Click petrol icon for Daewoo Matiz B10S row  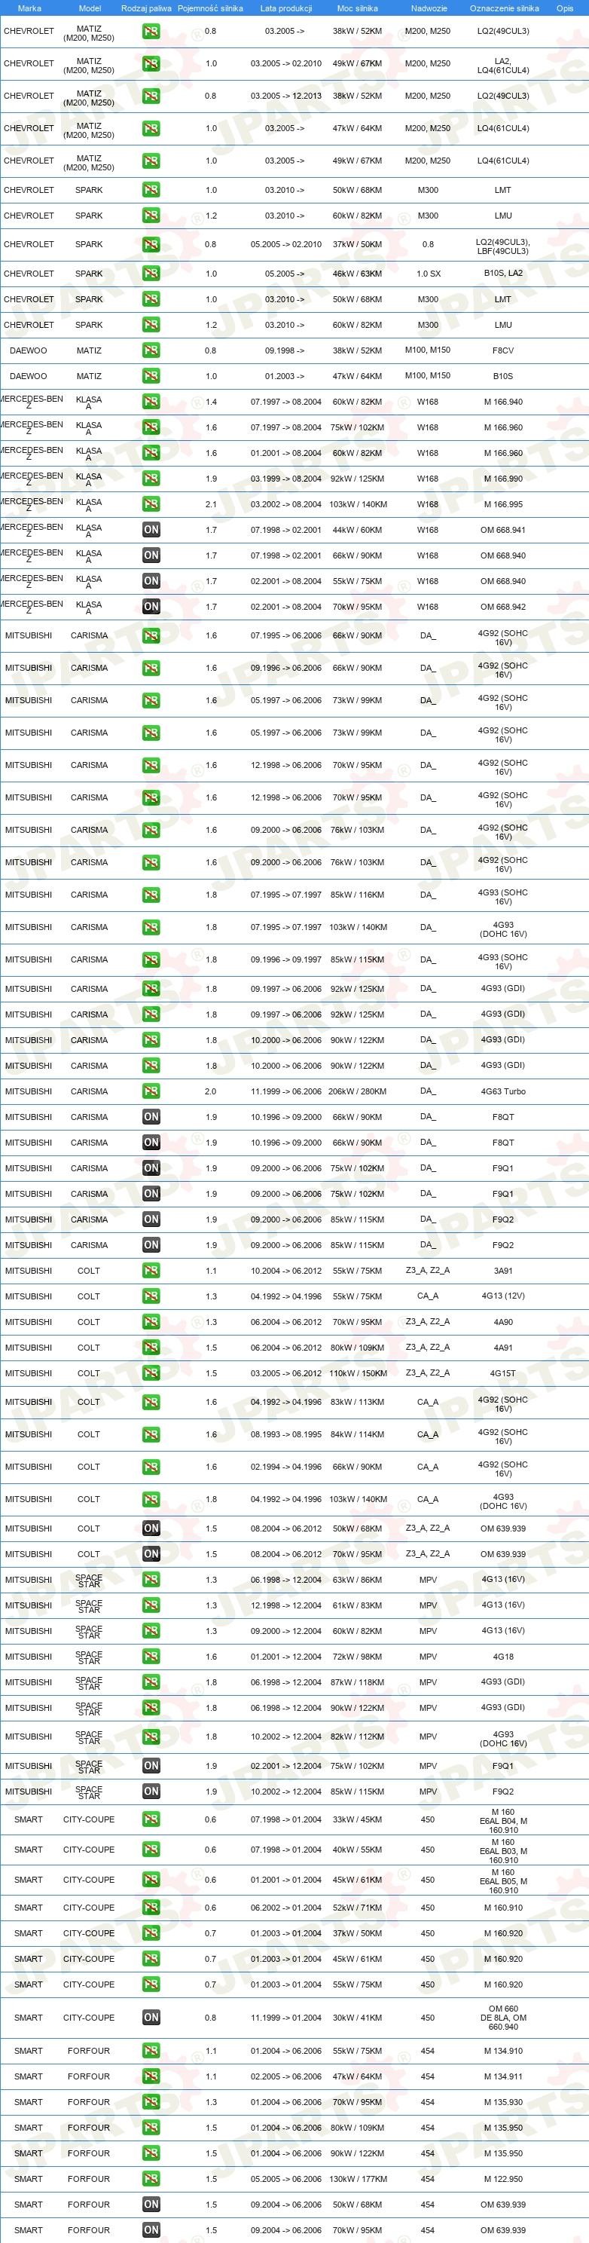tap(151, 376)
